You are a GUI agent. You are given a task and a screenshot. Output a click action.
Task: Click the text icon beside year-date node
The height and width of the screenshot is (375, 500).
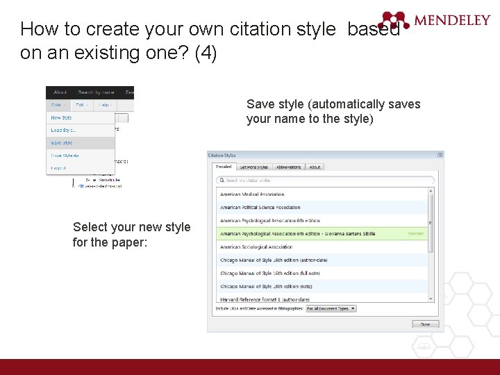pyautogui.click(x=81, y=186)
